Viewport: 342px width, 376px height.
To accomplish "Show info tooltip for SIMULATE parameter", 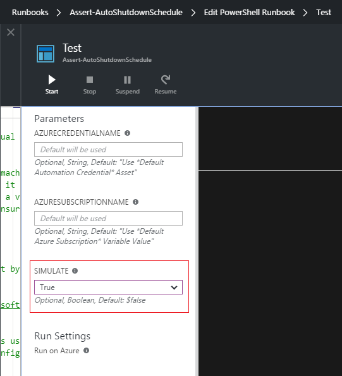I will tap(75, 270).
